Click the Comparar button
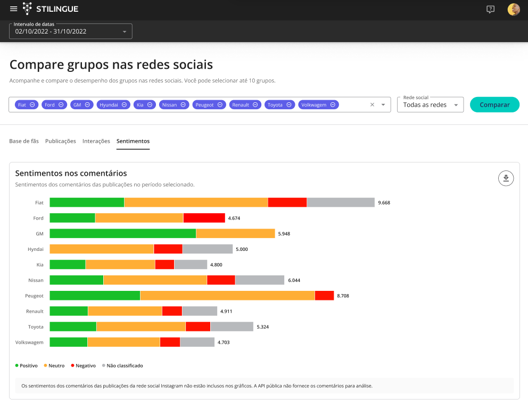The image size is (528, 407). click(x=494, y=105)
